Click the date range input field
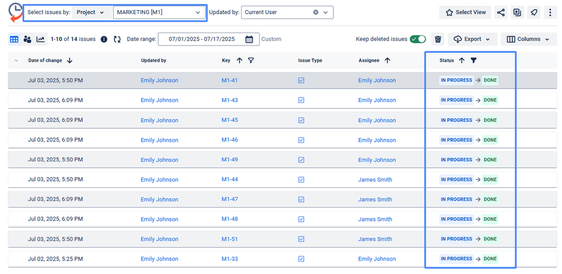The image size is (562, 274). click(x=208, y=39)
